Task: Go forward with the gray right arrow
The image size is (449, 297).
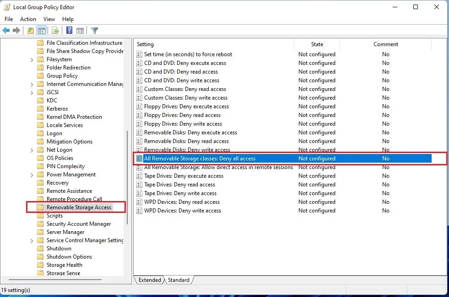Action: click(16, 30)
